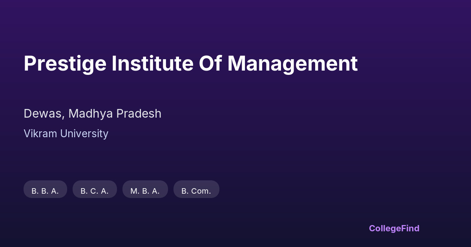471x247 pixels.
Task: Click the word University below the location
Action: tap(84, 134)
